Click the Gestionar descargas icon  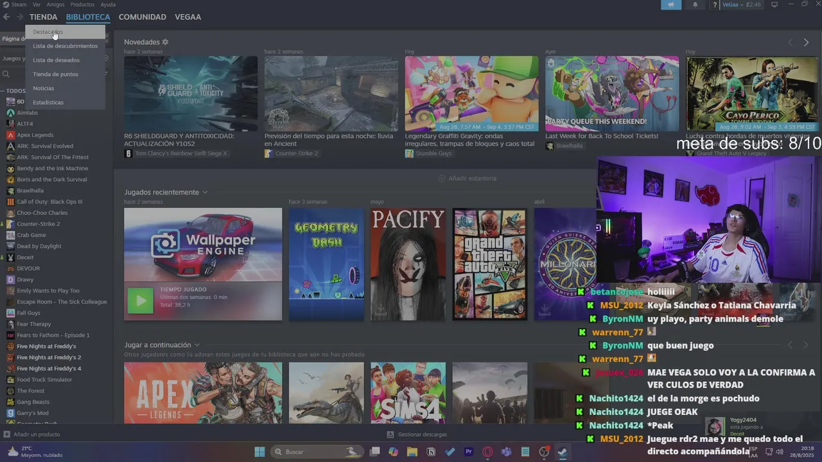(390, 434)
